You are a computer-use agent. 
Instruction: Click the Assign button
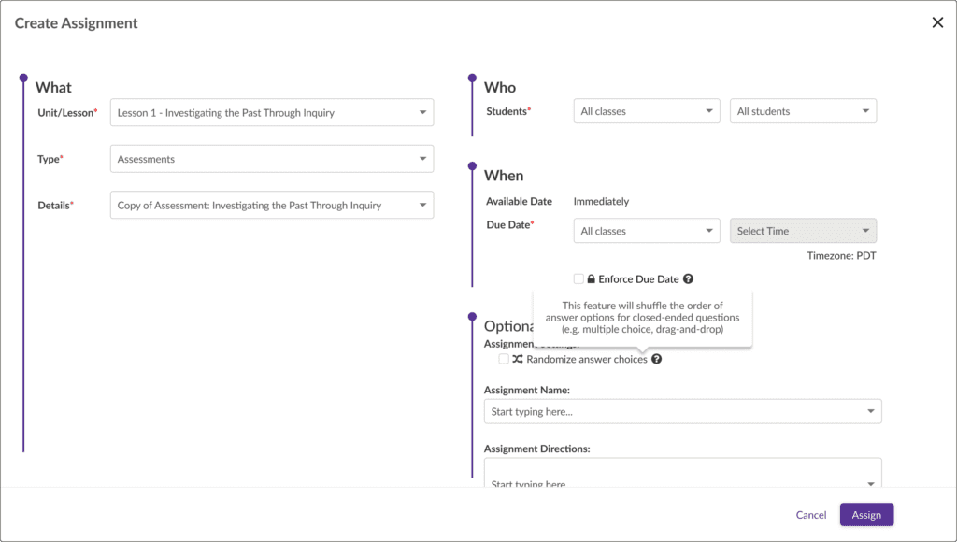(x=866, y=515)
